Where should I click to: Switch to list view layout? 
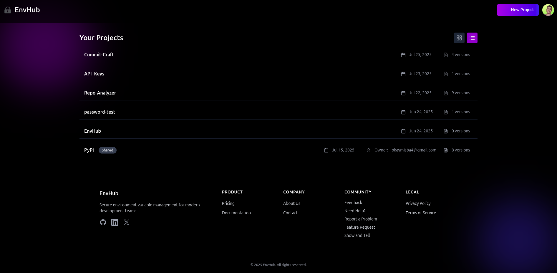472,38
